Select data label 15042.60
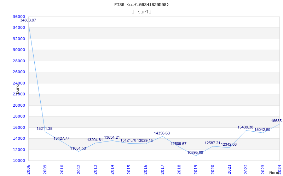 point(262,130)
